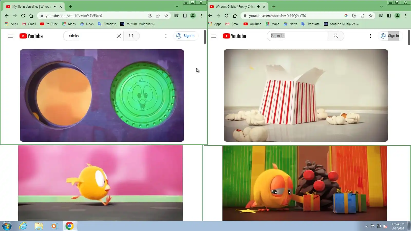
Task: Open YouTube bookmark in the Where's Chicky window
Action: coord(252,24)
